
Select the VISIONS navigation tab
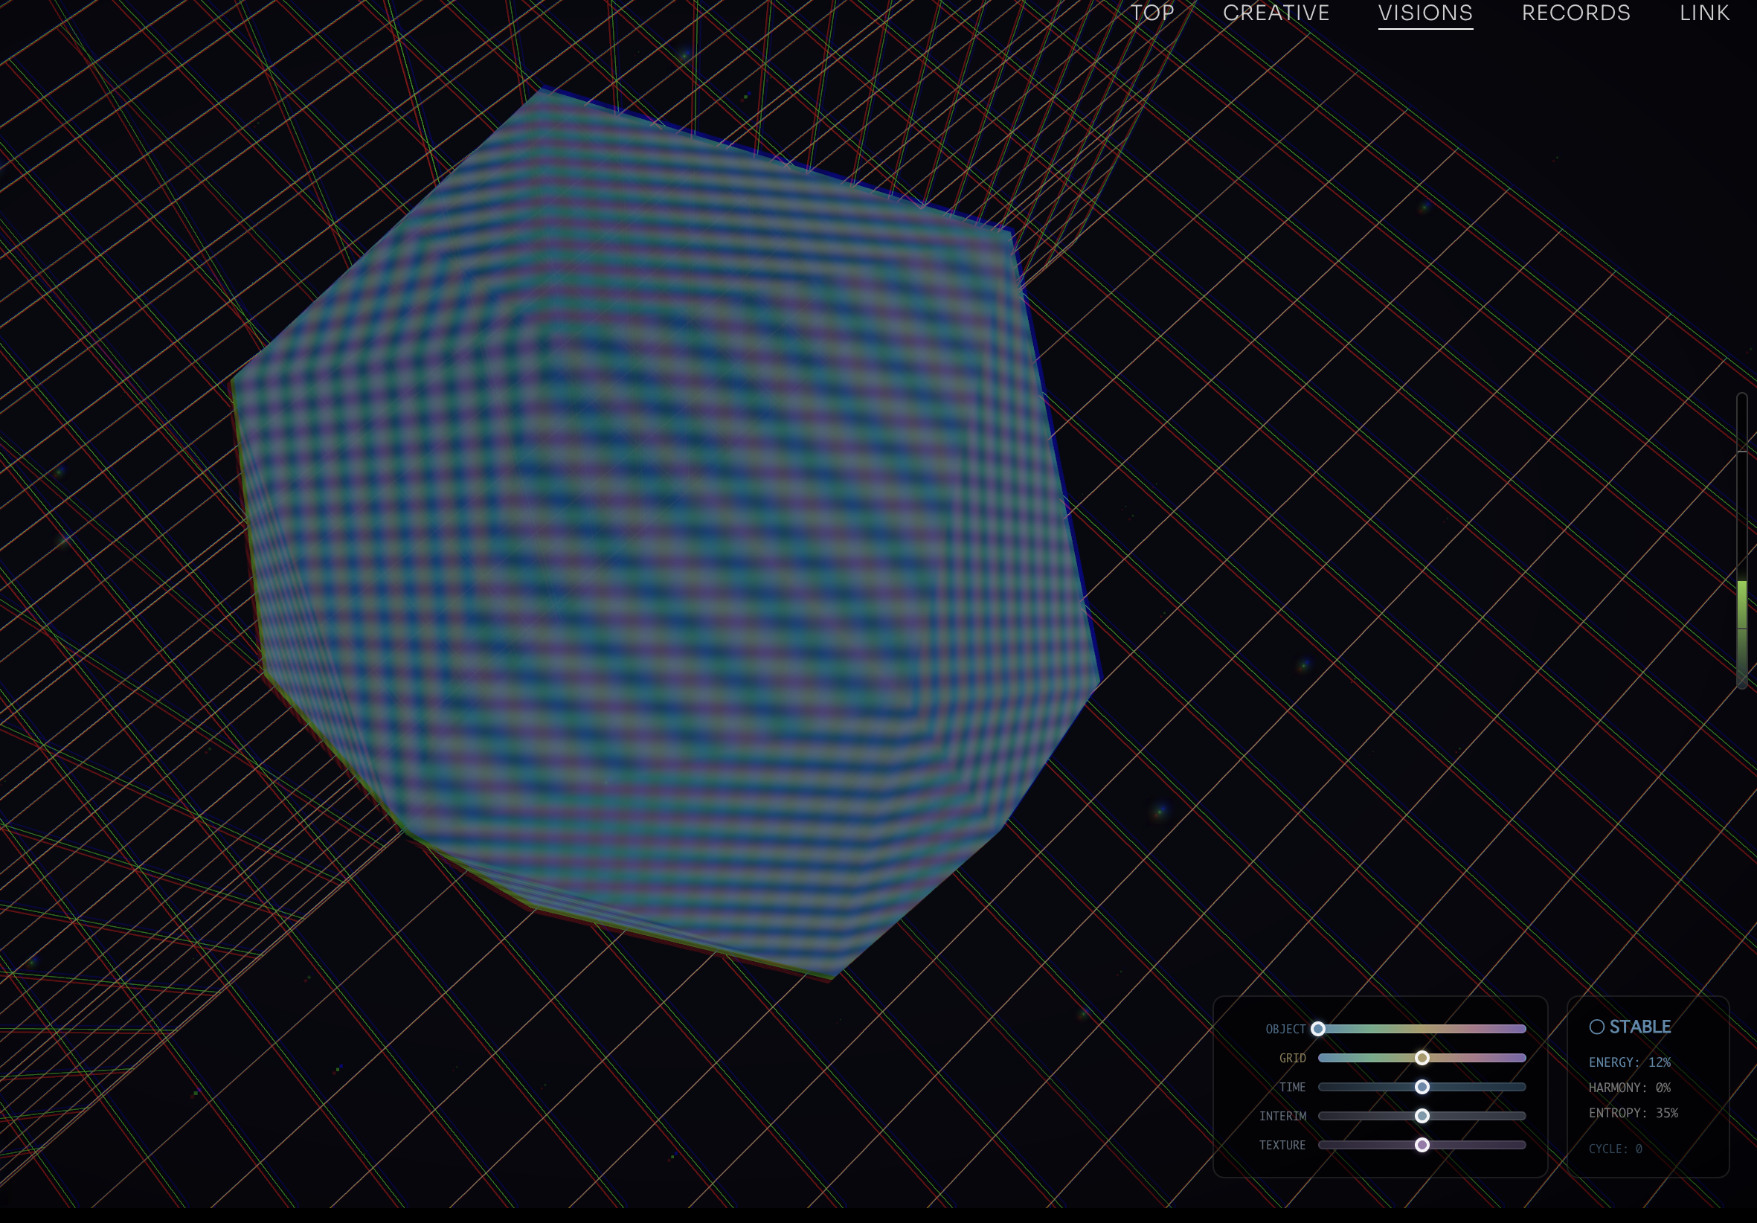pos(1426,13)
